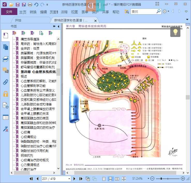This screenshot has height=183, width=191.
Task: Click the Print icon
Action: pos(30,5)
